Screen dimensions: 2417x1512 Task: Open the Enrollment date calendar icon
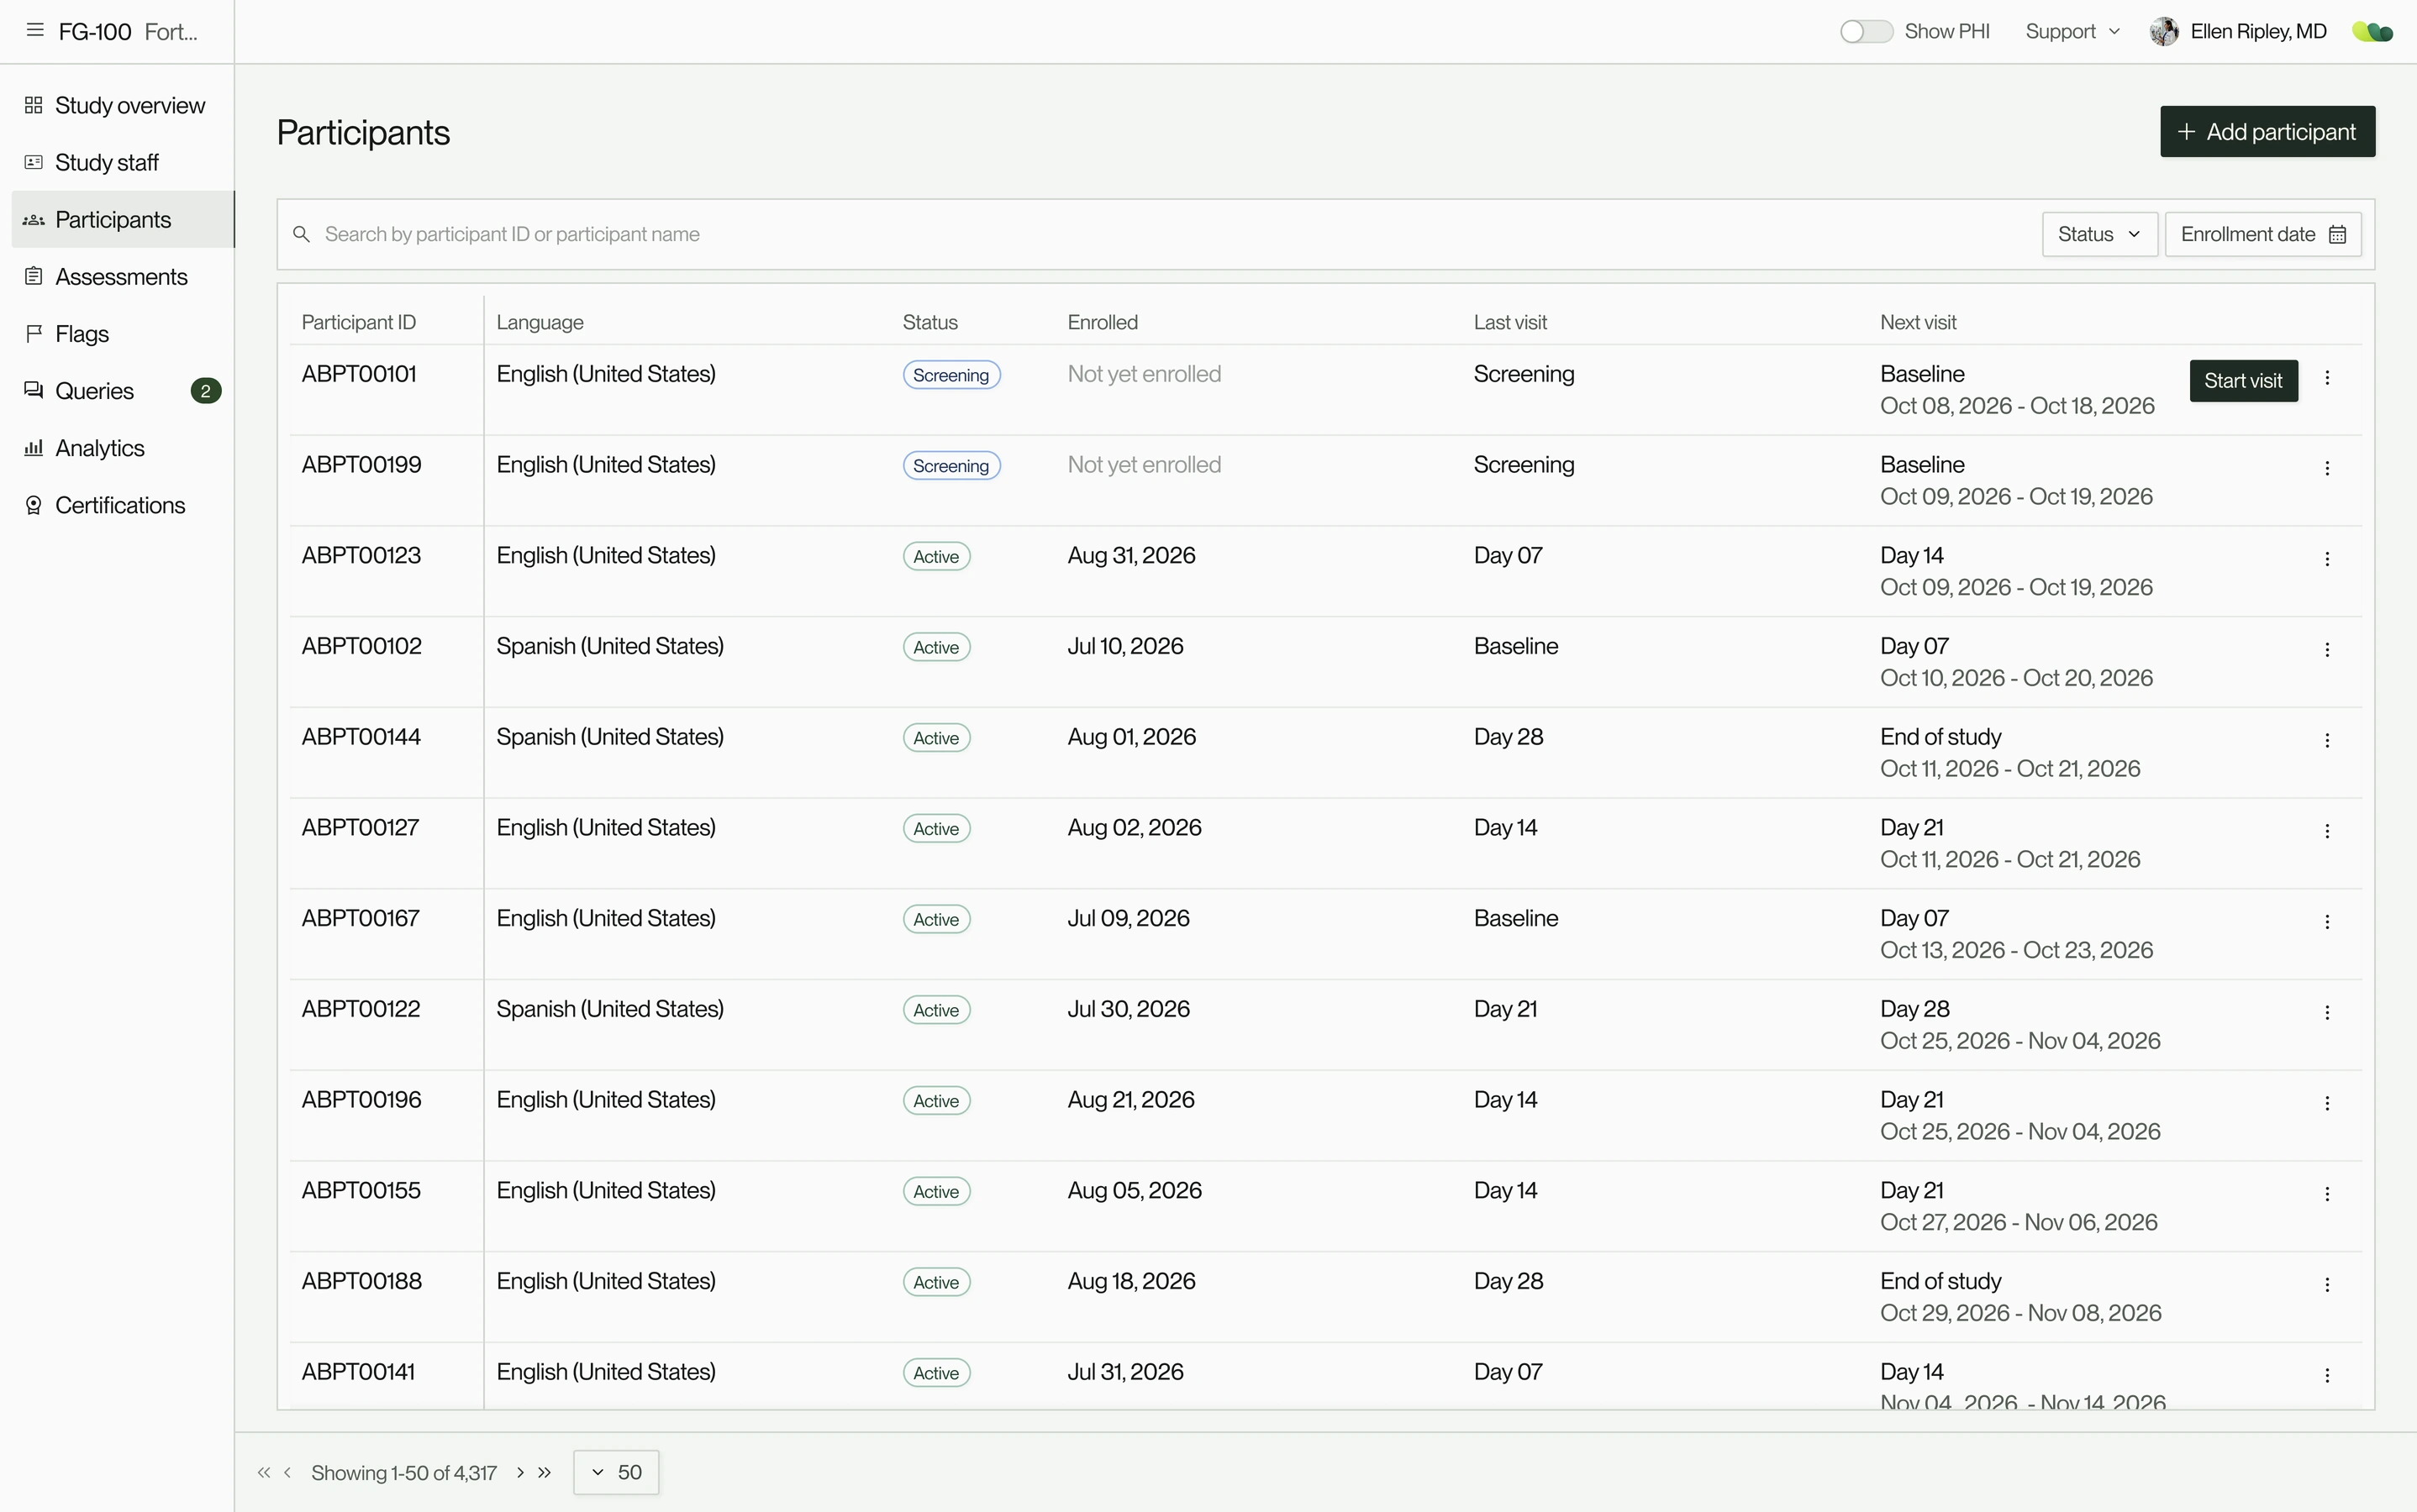[x=2338, y=234]
